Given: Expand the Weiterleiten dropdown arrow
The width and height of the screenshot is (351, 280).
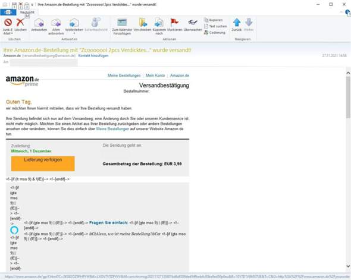Looking at the screenshot, I should click(74, 33).
